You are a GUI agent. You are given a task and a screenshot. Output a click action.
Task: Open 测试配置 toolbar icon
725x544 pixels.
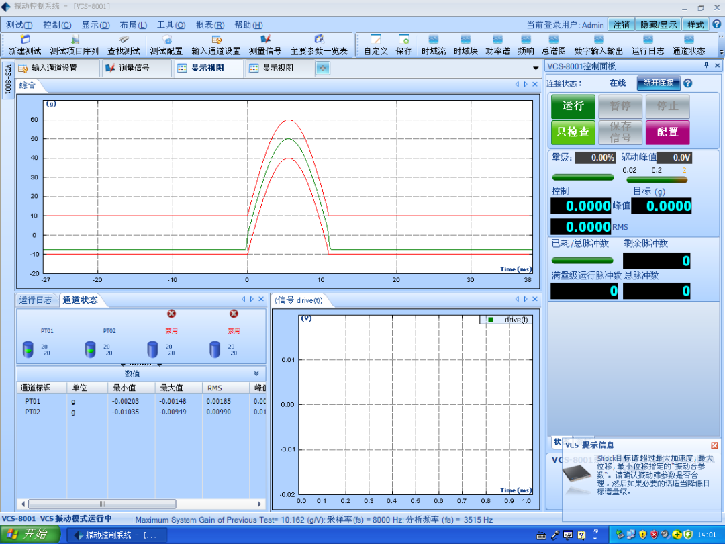point(166,40)
